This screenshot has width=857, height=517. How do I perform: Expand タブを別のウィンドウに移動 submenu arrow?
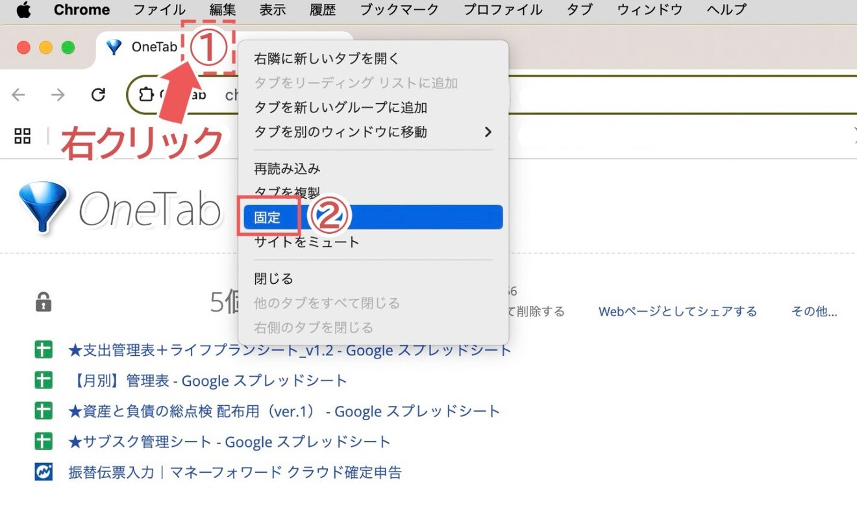point(488,132)
